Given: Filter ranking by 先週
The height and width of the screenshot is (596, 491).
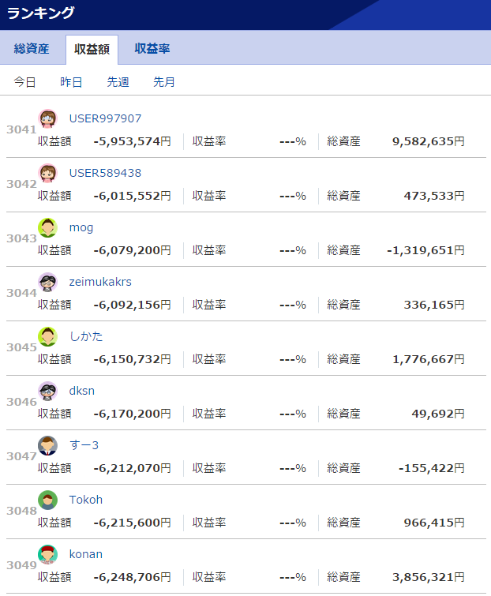Looking at the screenshot, I should (x=118, y=82).
